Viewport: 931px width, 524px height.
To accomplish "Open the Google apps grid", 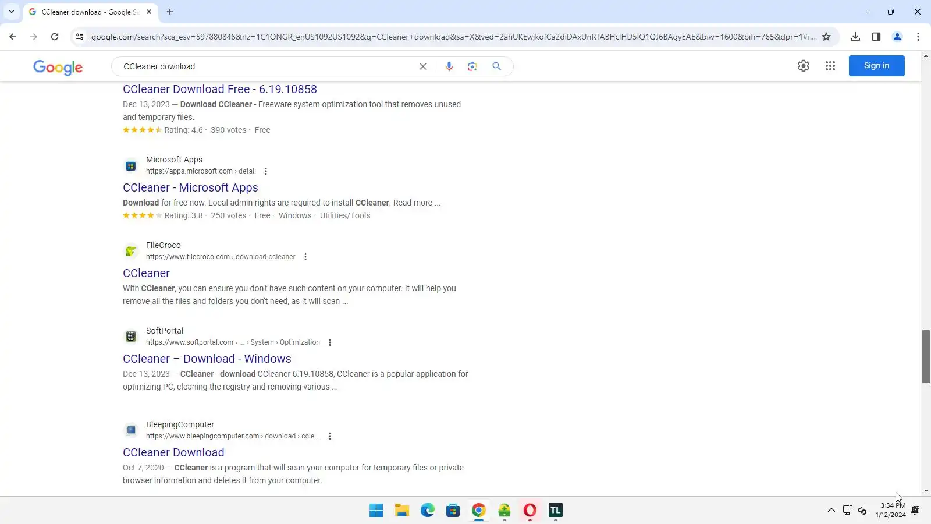I will (830, 66).
